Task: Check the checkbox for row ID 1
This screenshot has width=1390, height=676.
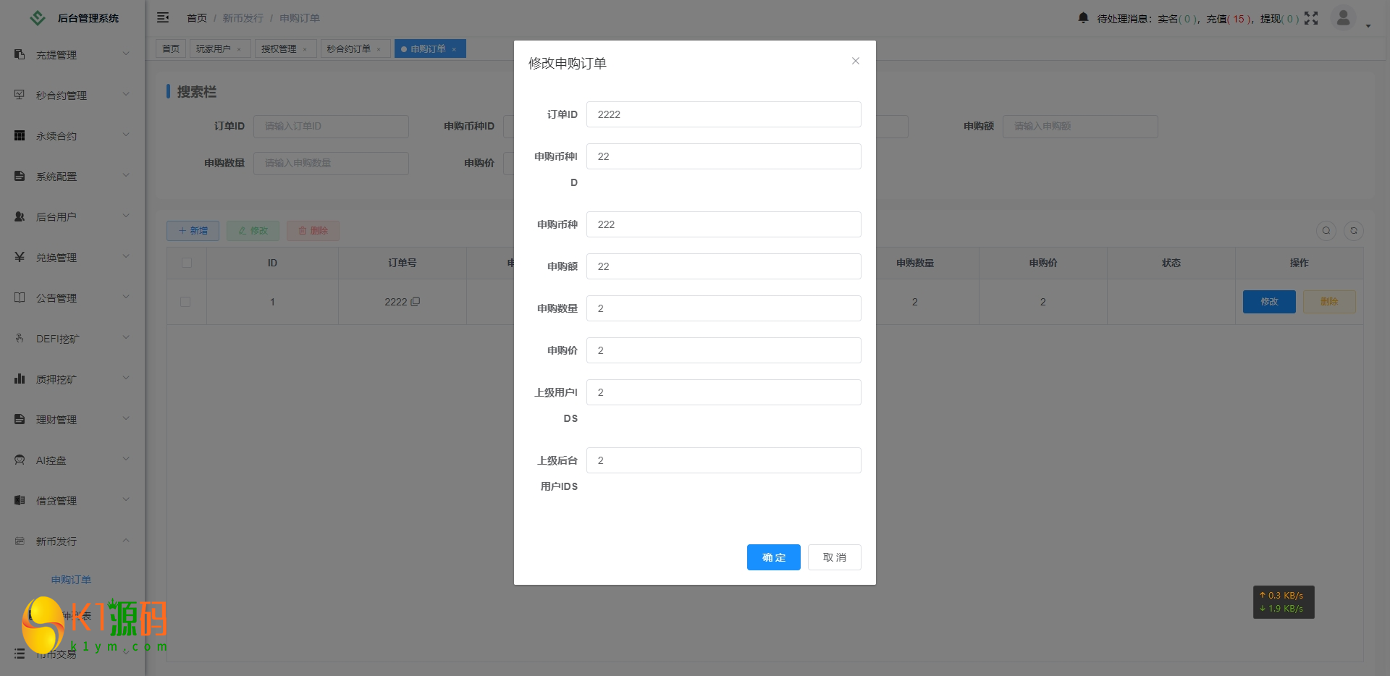Action: click(185, 302)
